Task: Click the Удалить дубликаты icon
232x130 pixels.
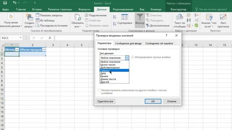Action: [188, 20]
